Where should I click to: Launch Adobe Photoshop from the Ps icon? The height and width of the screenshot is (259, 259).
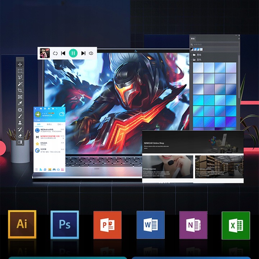tap(65, 224)
